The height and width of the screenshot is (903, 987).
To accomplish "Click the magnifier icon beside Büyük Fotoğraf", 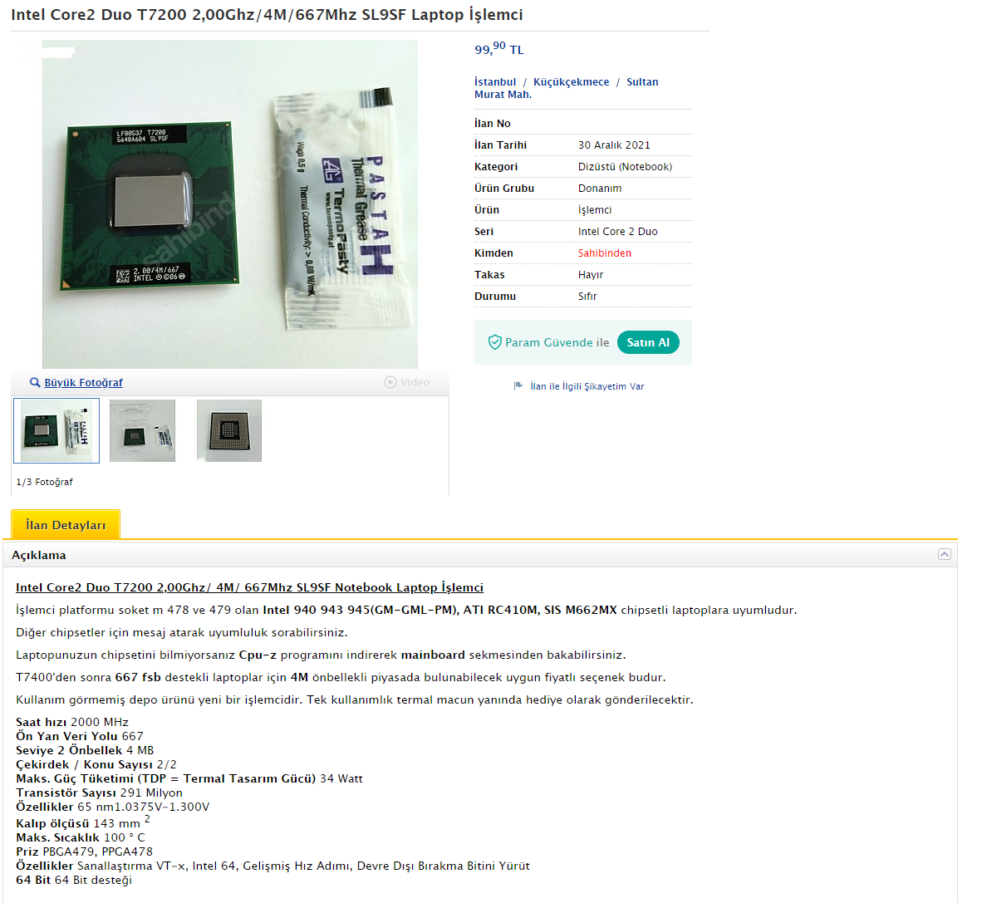I will tap(35, 383).
